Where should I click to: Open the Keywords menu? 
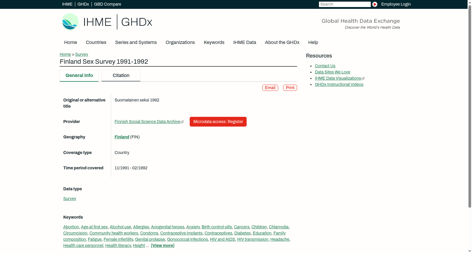pos(214,42)
